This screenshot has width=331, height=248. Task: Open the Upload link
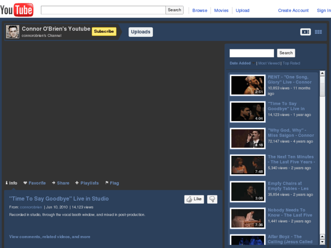[242, 10]
